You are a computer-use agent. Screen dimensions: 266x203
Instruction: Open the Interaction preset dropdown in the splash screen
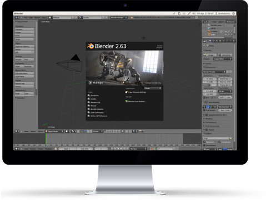pyautogui.click(x=153, y=88)
